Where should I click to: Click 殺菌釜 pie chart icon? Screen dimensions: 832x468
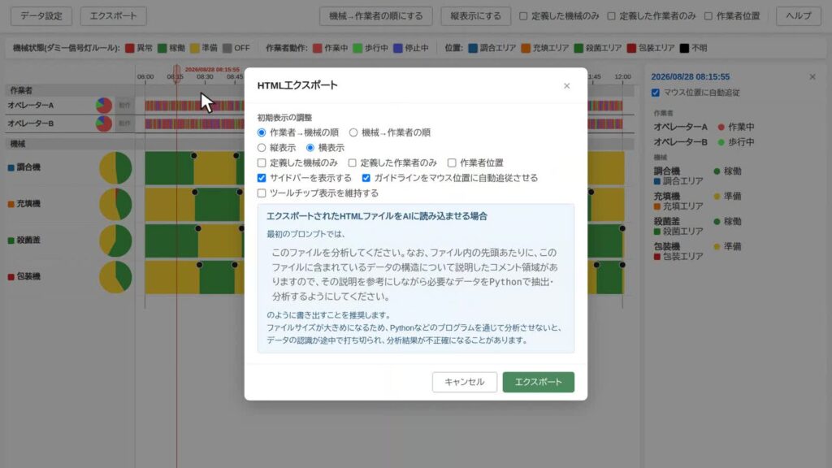pyautogui.click(x=115, y=240)
